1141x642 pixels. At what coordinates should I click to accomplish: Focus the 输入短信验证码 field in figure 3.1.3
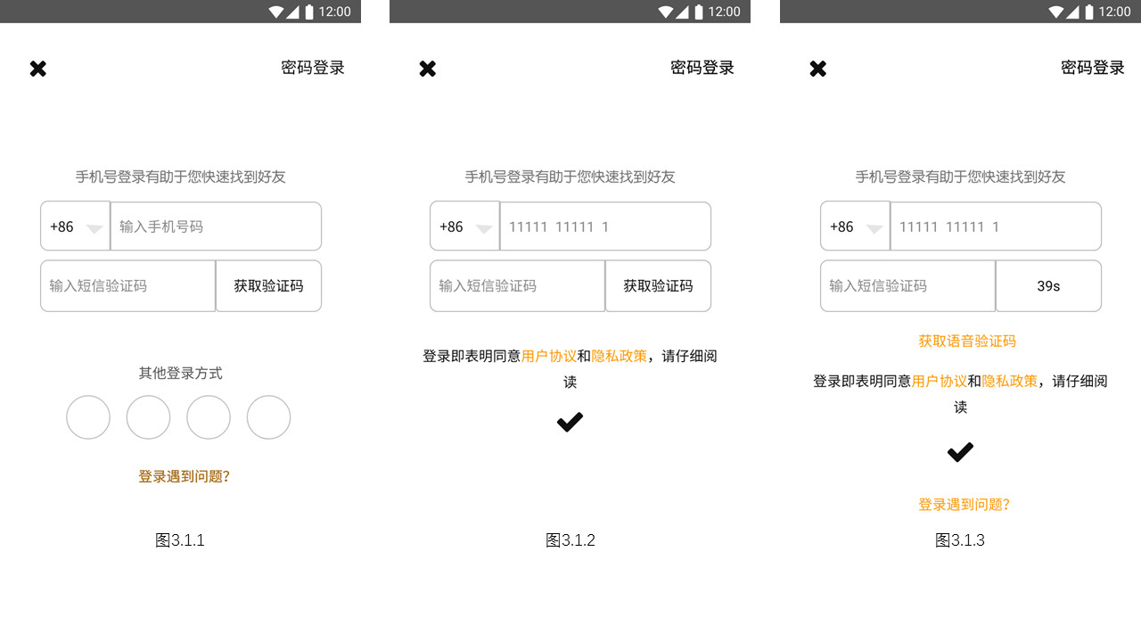click(x=908, y=286)
